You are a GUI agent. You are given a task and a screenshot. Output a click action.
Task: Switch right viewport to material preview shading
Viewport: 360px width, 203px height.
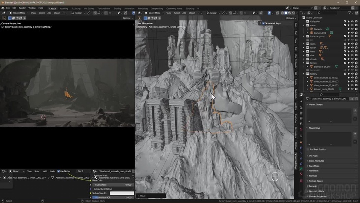[290, 13]
